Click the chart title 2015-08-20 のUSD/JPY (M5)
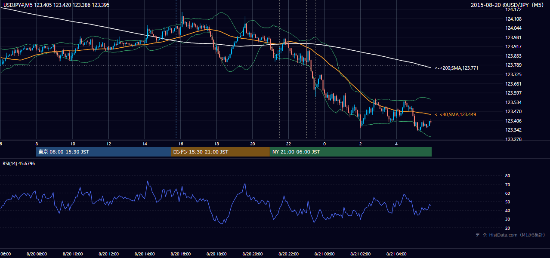 [508, 5]
